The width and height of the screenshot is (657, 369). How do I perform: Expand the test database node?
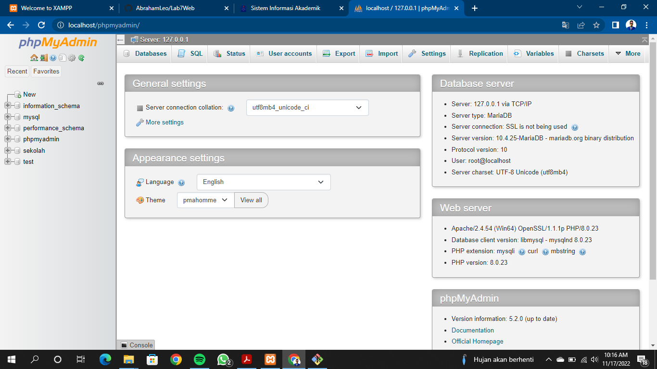[x=8, y=161]
